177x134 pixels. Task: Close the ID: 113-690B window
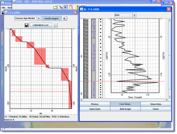pos(169,9)
